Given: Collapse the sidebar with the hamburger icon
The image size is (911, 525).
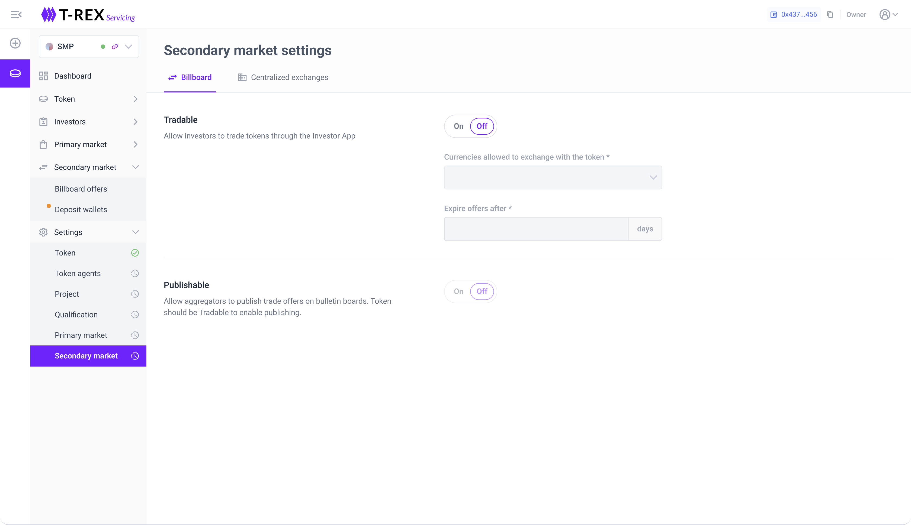Looking at the screenshot, I should pyautogui.click(x=16, y=14).
